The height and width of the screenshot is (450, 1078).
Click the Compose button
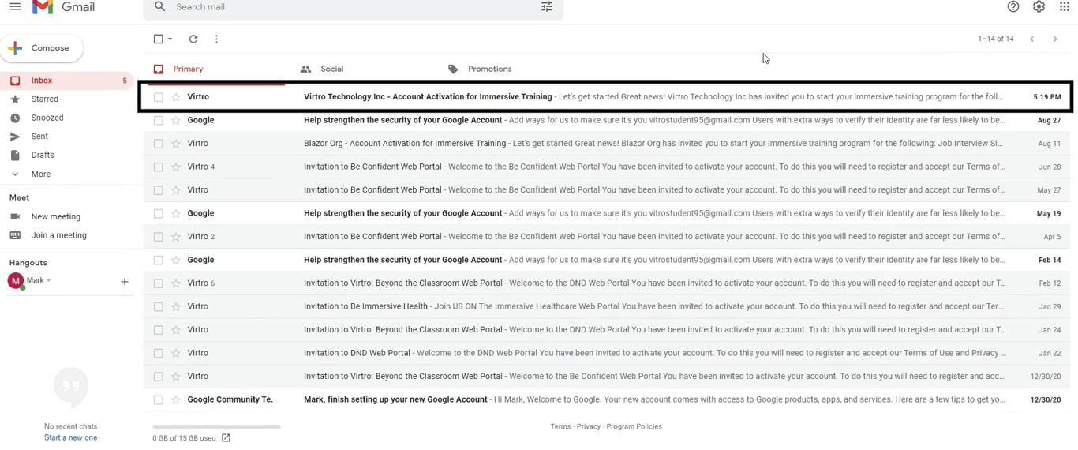coord(42,48)
